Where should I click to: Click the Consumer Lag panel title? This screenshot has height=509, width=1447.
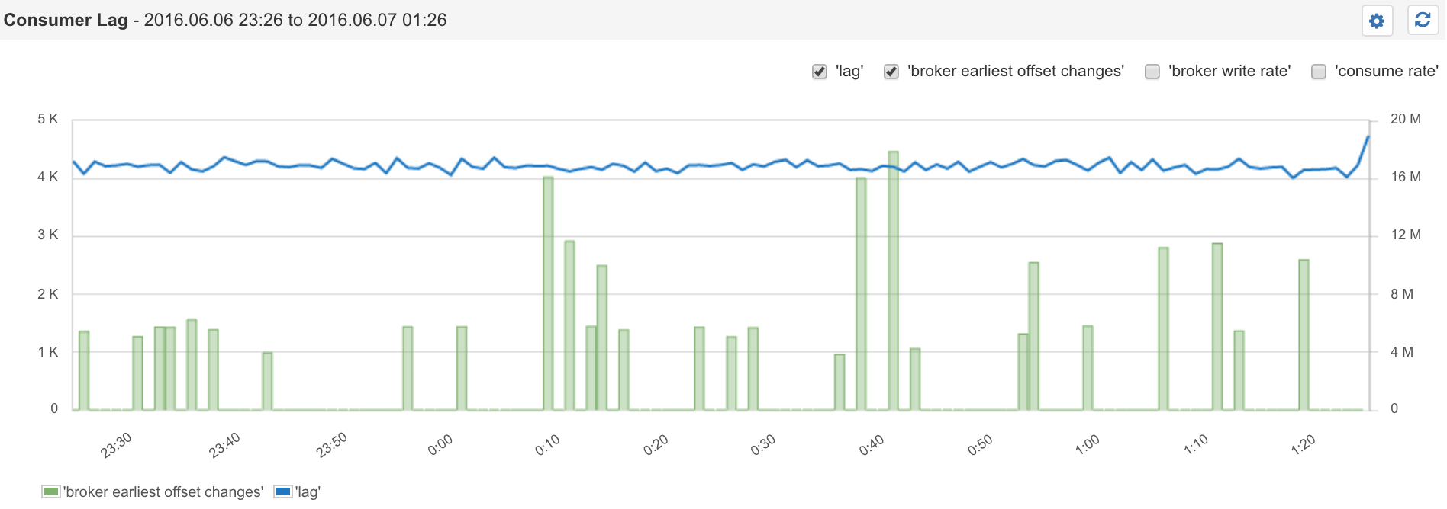pos(66,20)
